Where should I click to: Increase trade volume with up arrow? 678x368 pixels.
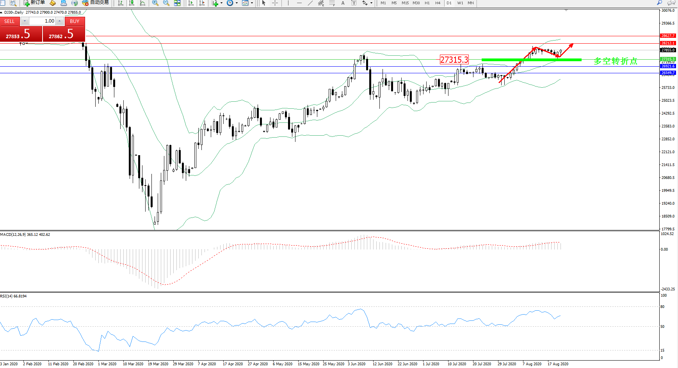tap(59, 21)
